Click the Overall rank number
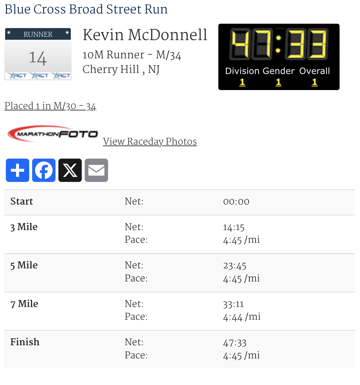Viewport: 360px width, 385px height. click(314, 82)
